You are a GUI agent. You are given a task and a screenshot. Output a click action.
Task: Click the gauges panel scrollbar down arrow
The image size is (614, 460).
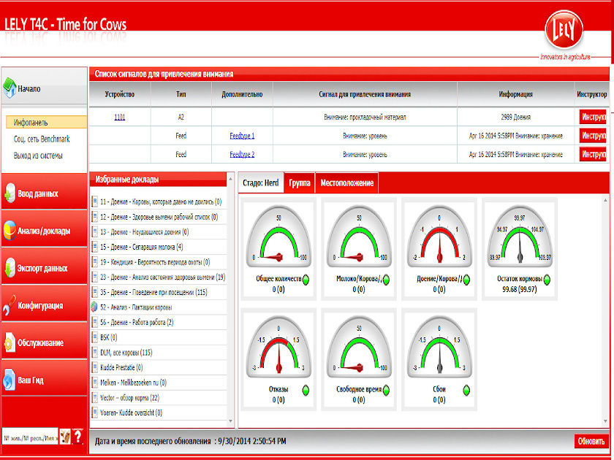tap(606, 421)
